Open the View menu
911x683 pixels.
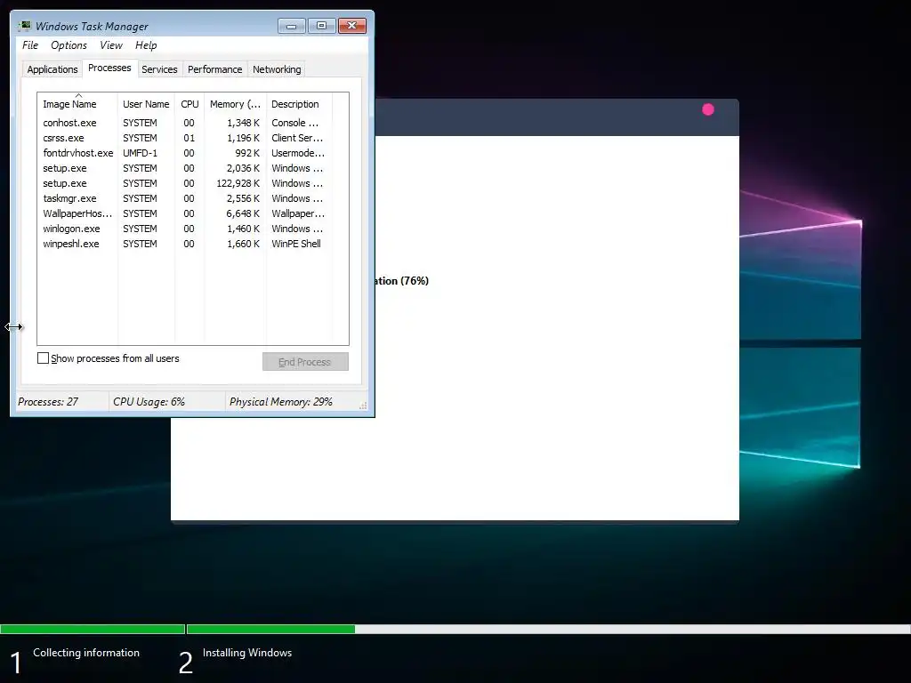[x=111, y=45]
